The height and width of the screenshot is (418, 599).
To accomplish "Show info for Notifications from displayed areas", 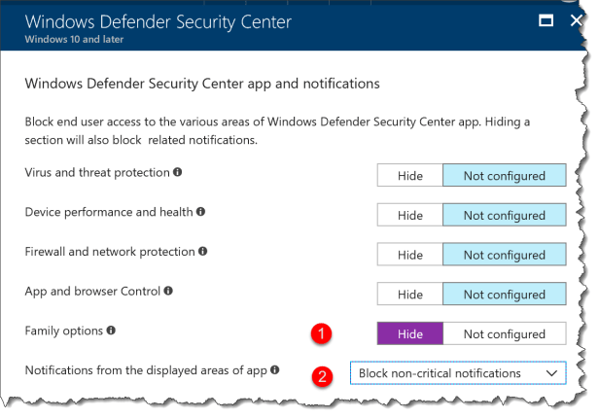I will (x=274, y=370).
